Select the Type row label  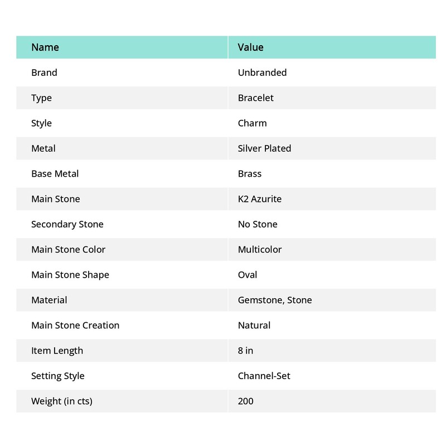click(x=41, y=98)
